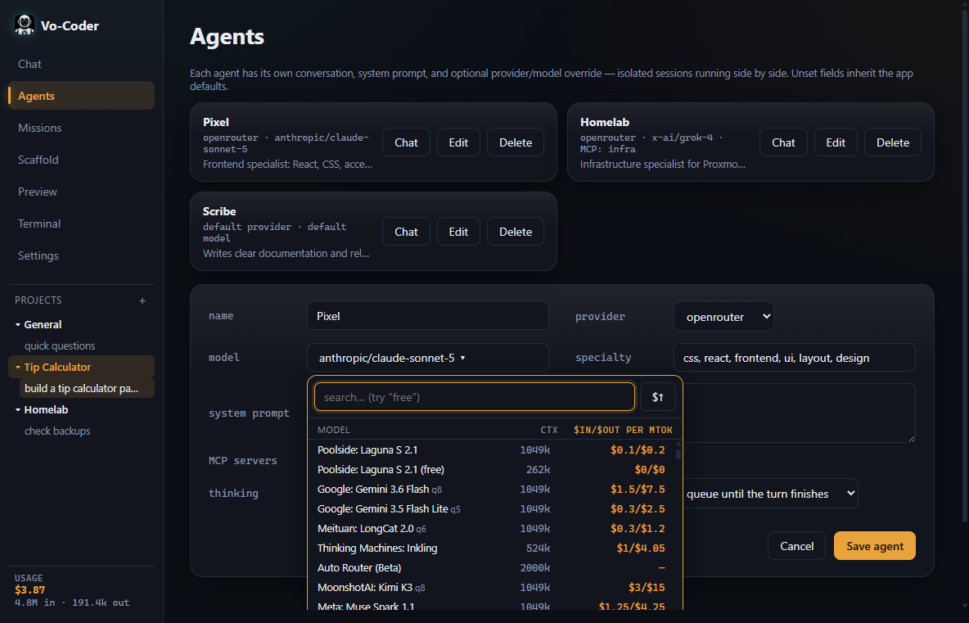969x623 pixels.
Task: Open the Terminal page
Action: click(82, 223)
